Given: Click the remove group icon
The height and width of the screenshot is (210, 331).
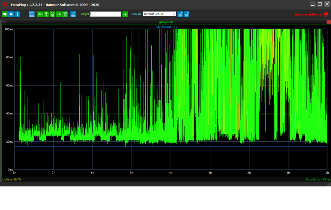Looking at the screenshot, I should coord(187,14).
